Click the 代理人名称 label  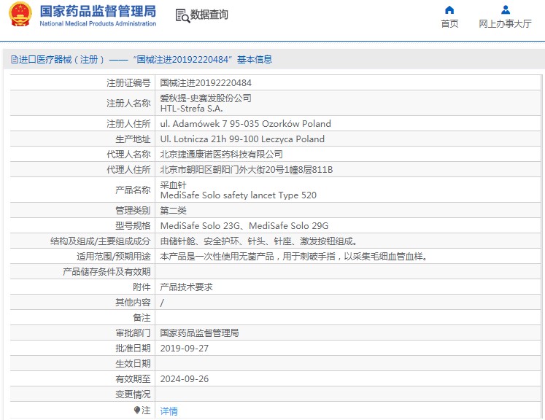[128, 155]
